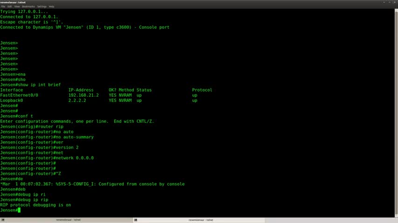Click the 'no auto-summary' command line
Screen dimensions: 398x223
(47, 137)
